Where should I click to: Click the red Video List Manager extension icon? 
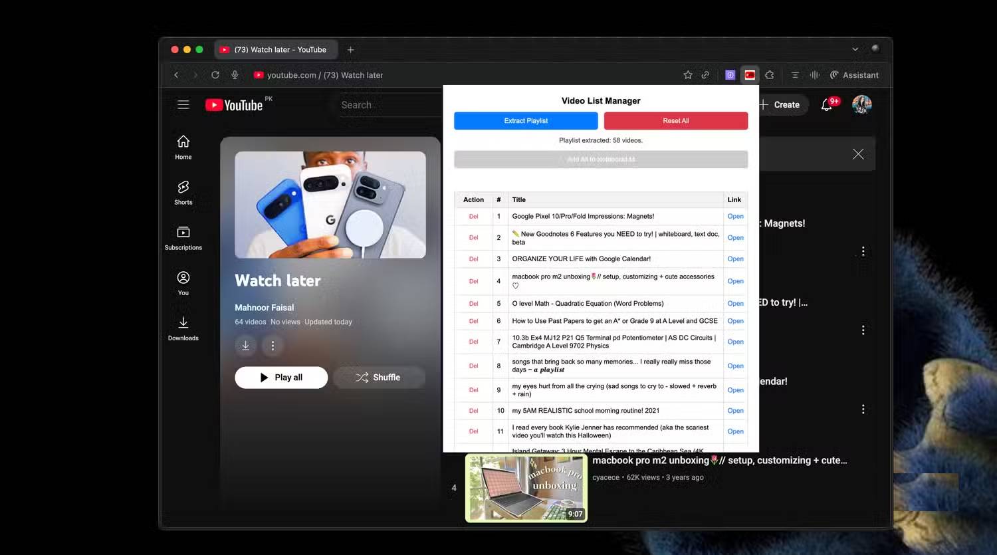click(x=750, y=75)
